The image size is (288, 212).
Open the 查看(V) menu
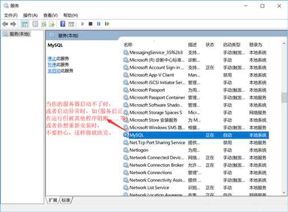50,15
